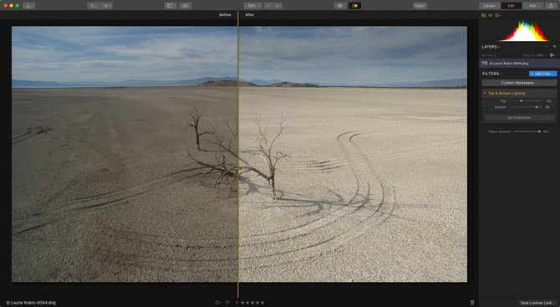560x307 pixels.
Task: Click the After label
Action: coord(249,15)
